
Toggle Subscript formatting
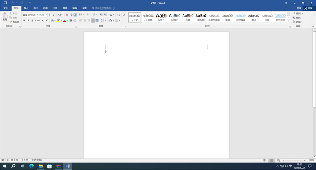pos(43,21)
